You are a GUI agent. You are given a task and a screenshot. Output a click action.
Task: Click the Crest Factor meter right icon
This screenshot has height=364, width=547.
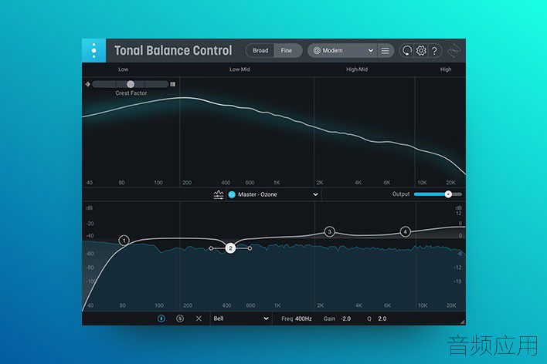[x=173, y=84]
